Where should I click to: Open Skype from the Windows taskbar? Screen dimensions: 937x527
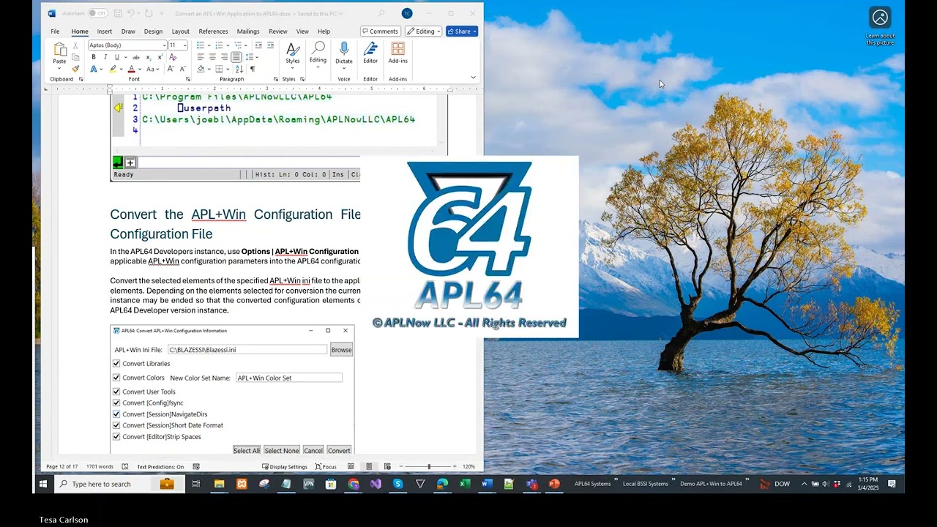(397, 484)
